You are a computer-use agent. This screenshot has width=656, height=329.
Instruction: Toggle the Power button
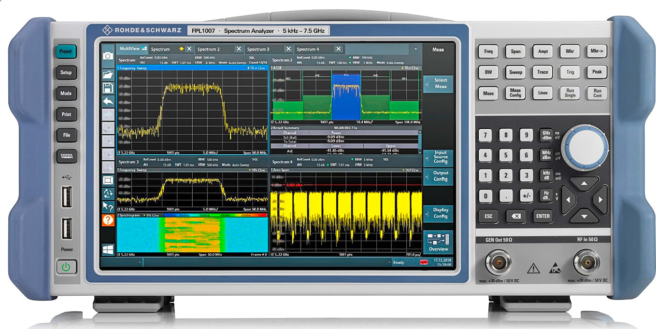click(x=67, y=265)
